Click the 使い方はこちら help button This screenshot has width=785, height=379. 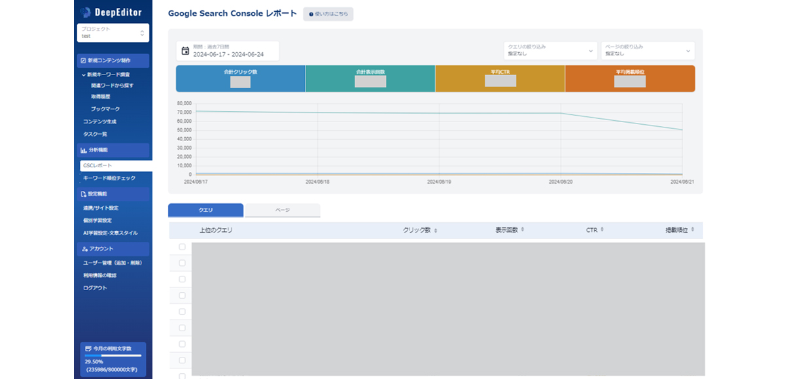[x=328, y=14]
